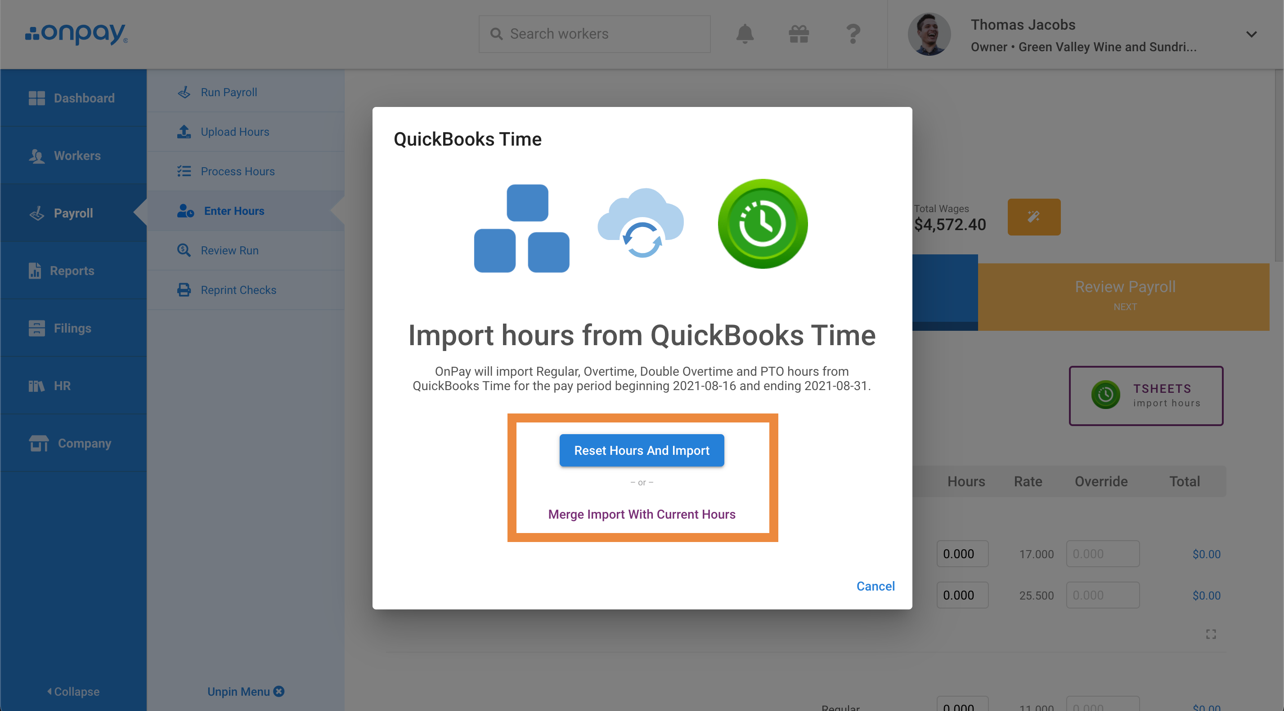The height and width of the screenshot is (711, 1284).
Task: Click Review Payroll NEXT button
Action: coord(1123,297)
